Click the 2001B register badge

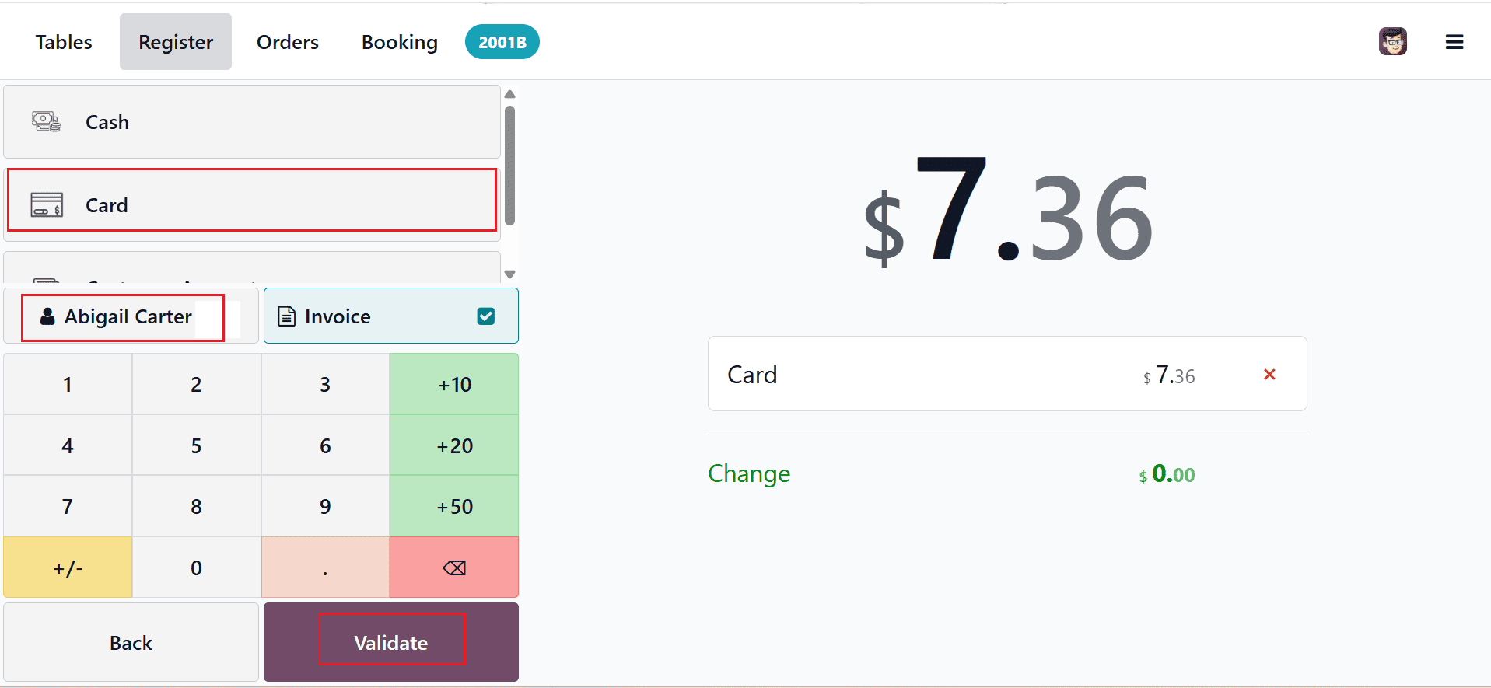click(x=502, y=41)
